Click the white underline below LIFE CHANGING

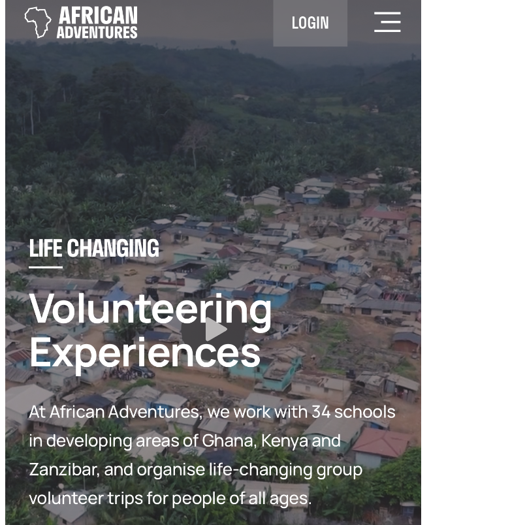click(x=46, y=266)
